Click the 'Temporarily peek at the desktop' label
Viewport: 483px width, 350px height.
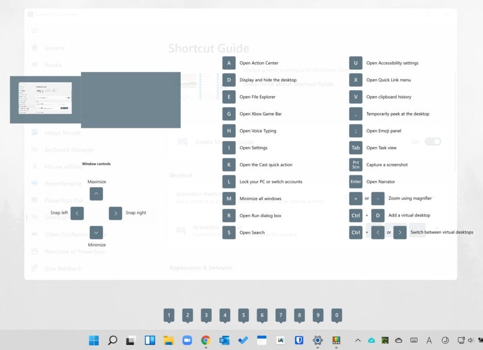click(x=398, y=114)
